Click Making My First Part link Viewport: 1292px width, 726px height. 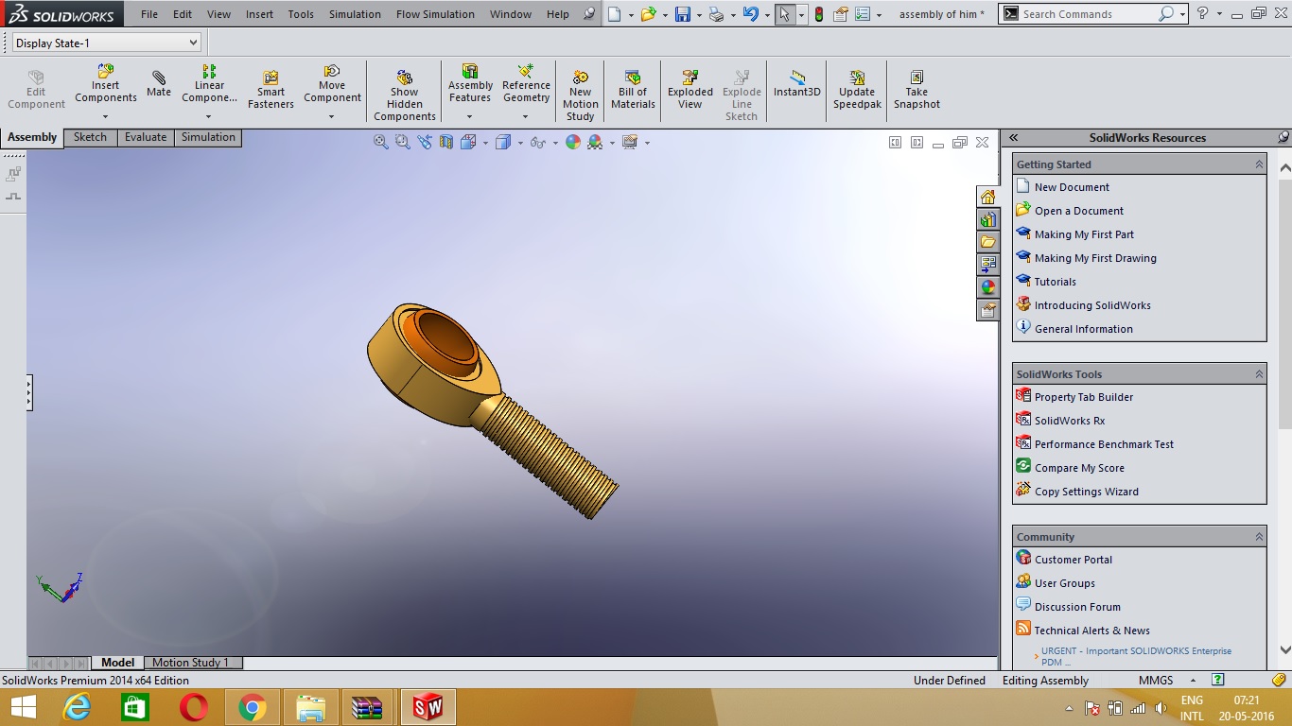(x=1084, y=234)
